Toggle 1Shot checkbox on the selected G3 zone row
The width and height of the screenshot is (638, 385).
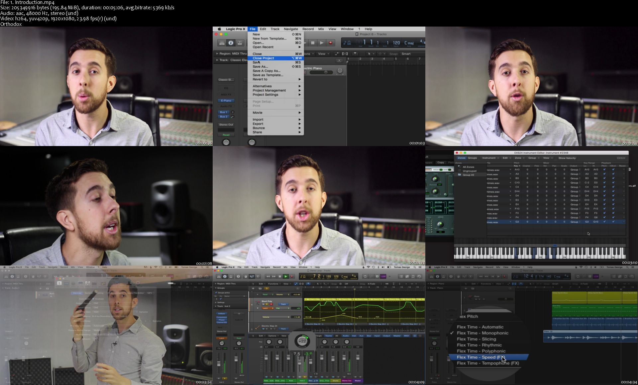click(x=613, y=222)
